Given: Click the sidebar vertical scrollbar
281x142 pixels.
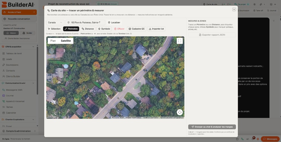Looking at the screenshot, I should click(x=37, y=71).
